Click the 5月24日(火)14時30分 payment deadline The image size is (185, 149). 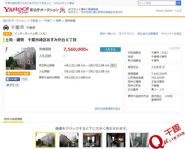click(77, 78)
